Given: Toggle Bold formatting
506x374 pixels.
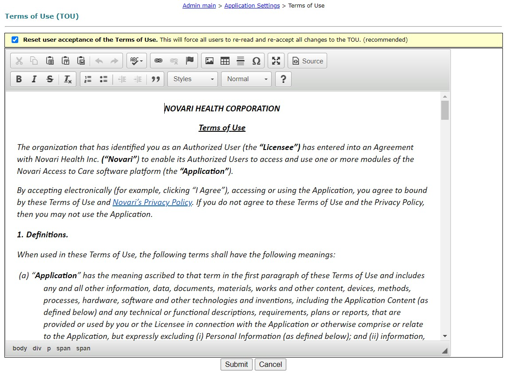Looking at the screenshot, I should [19, 79].
